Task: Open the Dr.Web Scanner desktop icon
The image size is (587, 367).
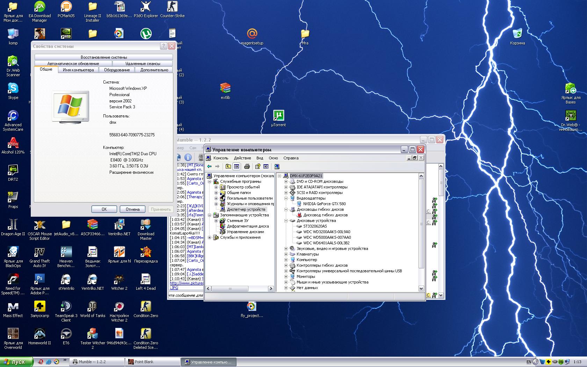Action: pyautogui.click(x=13, y=66)
